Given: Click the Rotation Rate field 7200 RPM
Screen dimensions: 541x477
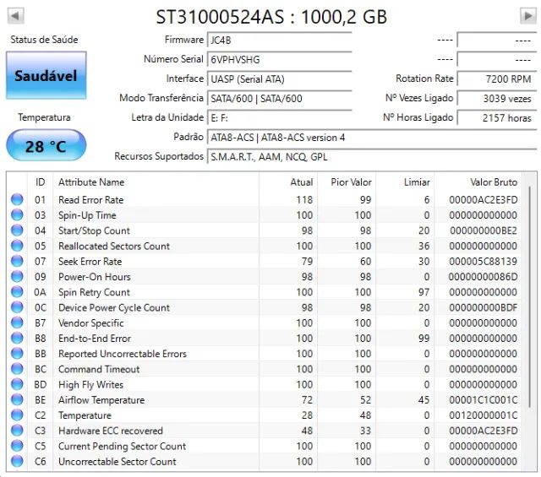Looking at the screenshot, I should pos(497,79).
